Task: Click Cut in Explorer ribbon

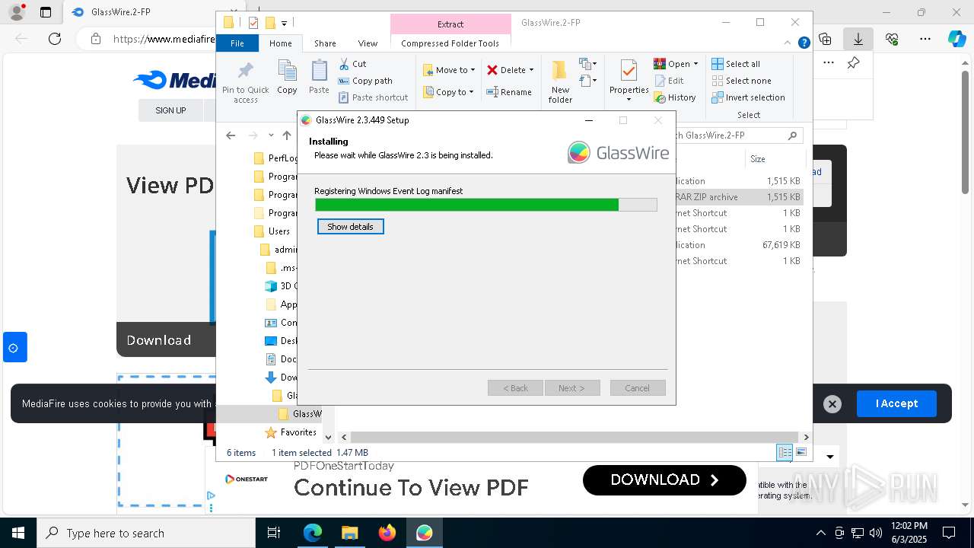Action: 352,64
